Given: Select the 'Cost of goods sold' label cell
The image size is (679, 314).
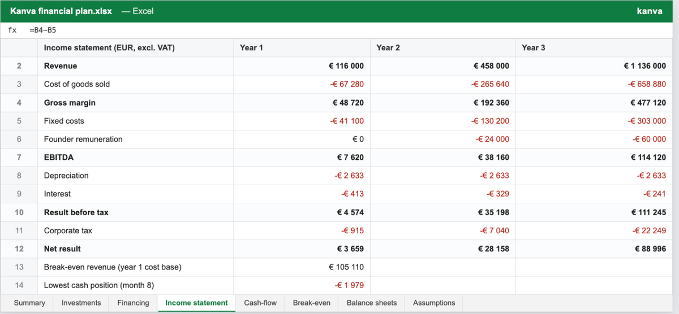Looking at the screenshot, I should tap(136, 84).
